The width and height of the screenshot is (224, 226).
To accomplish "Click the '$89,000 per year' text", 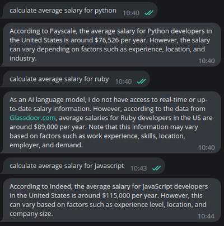I will [60, 127].
